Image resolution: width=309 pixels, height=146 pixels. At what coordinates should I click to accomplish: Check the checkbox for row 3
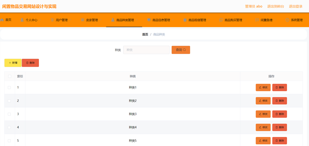click(9, 114)
